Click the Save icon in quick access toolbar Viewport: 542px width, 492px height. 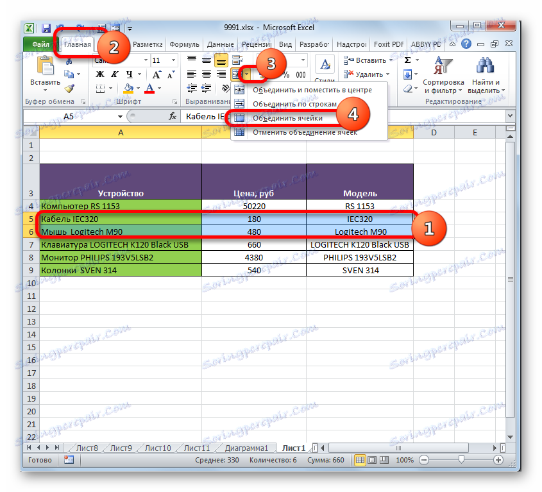[x=46, y=28]
